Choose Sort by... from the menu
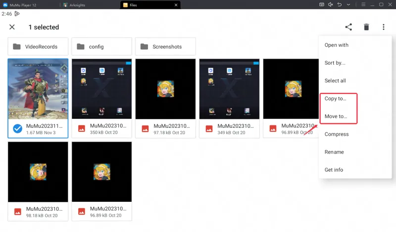 [x=355, y=63]
